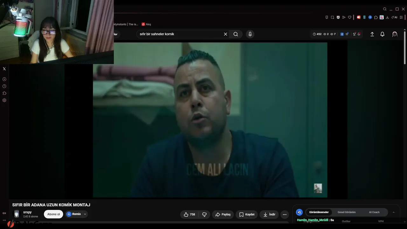Add page to bookmarks with heart icon
This screenshot has height=229, width=407.
pos(349,17)
